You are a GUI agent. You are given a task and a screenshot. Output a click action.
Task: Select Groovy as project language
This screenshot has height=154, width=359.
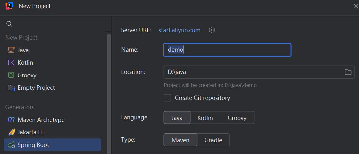237,118
